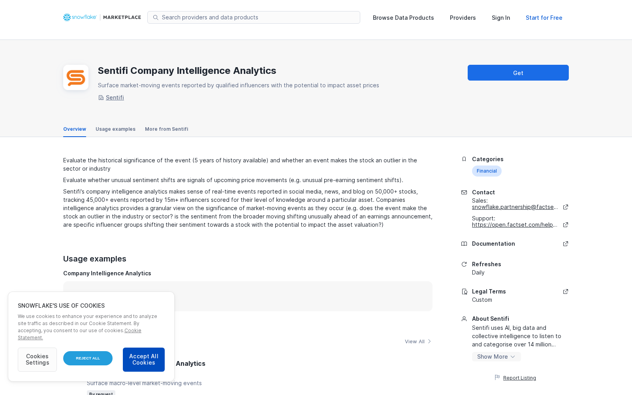
Task: Focus the search providers input field
Action: coord(254,17)
